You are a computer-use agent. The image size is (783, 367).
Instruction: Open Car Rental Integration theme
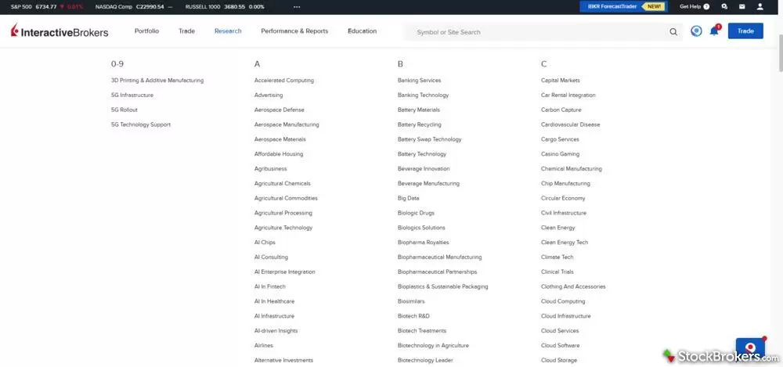tap(568, 95)
